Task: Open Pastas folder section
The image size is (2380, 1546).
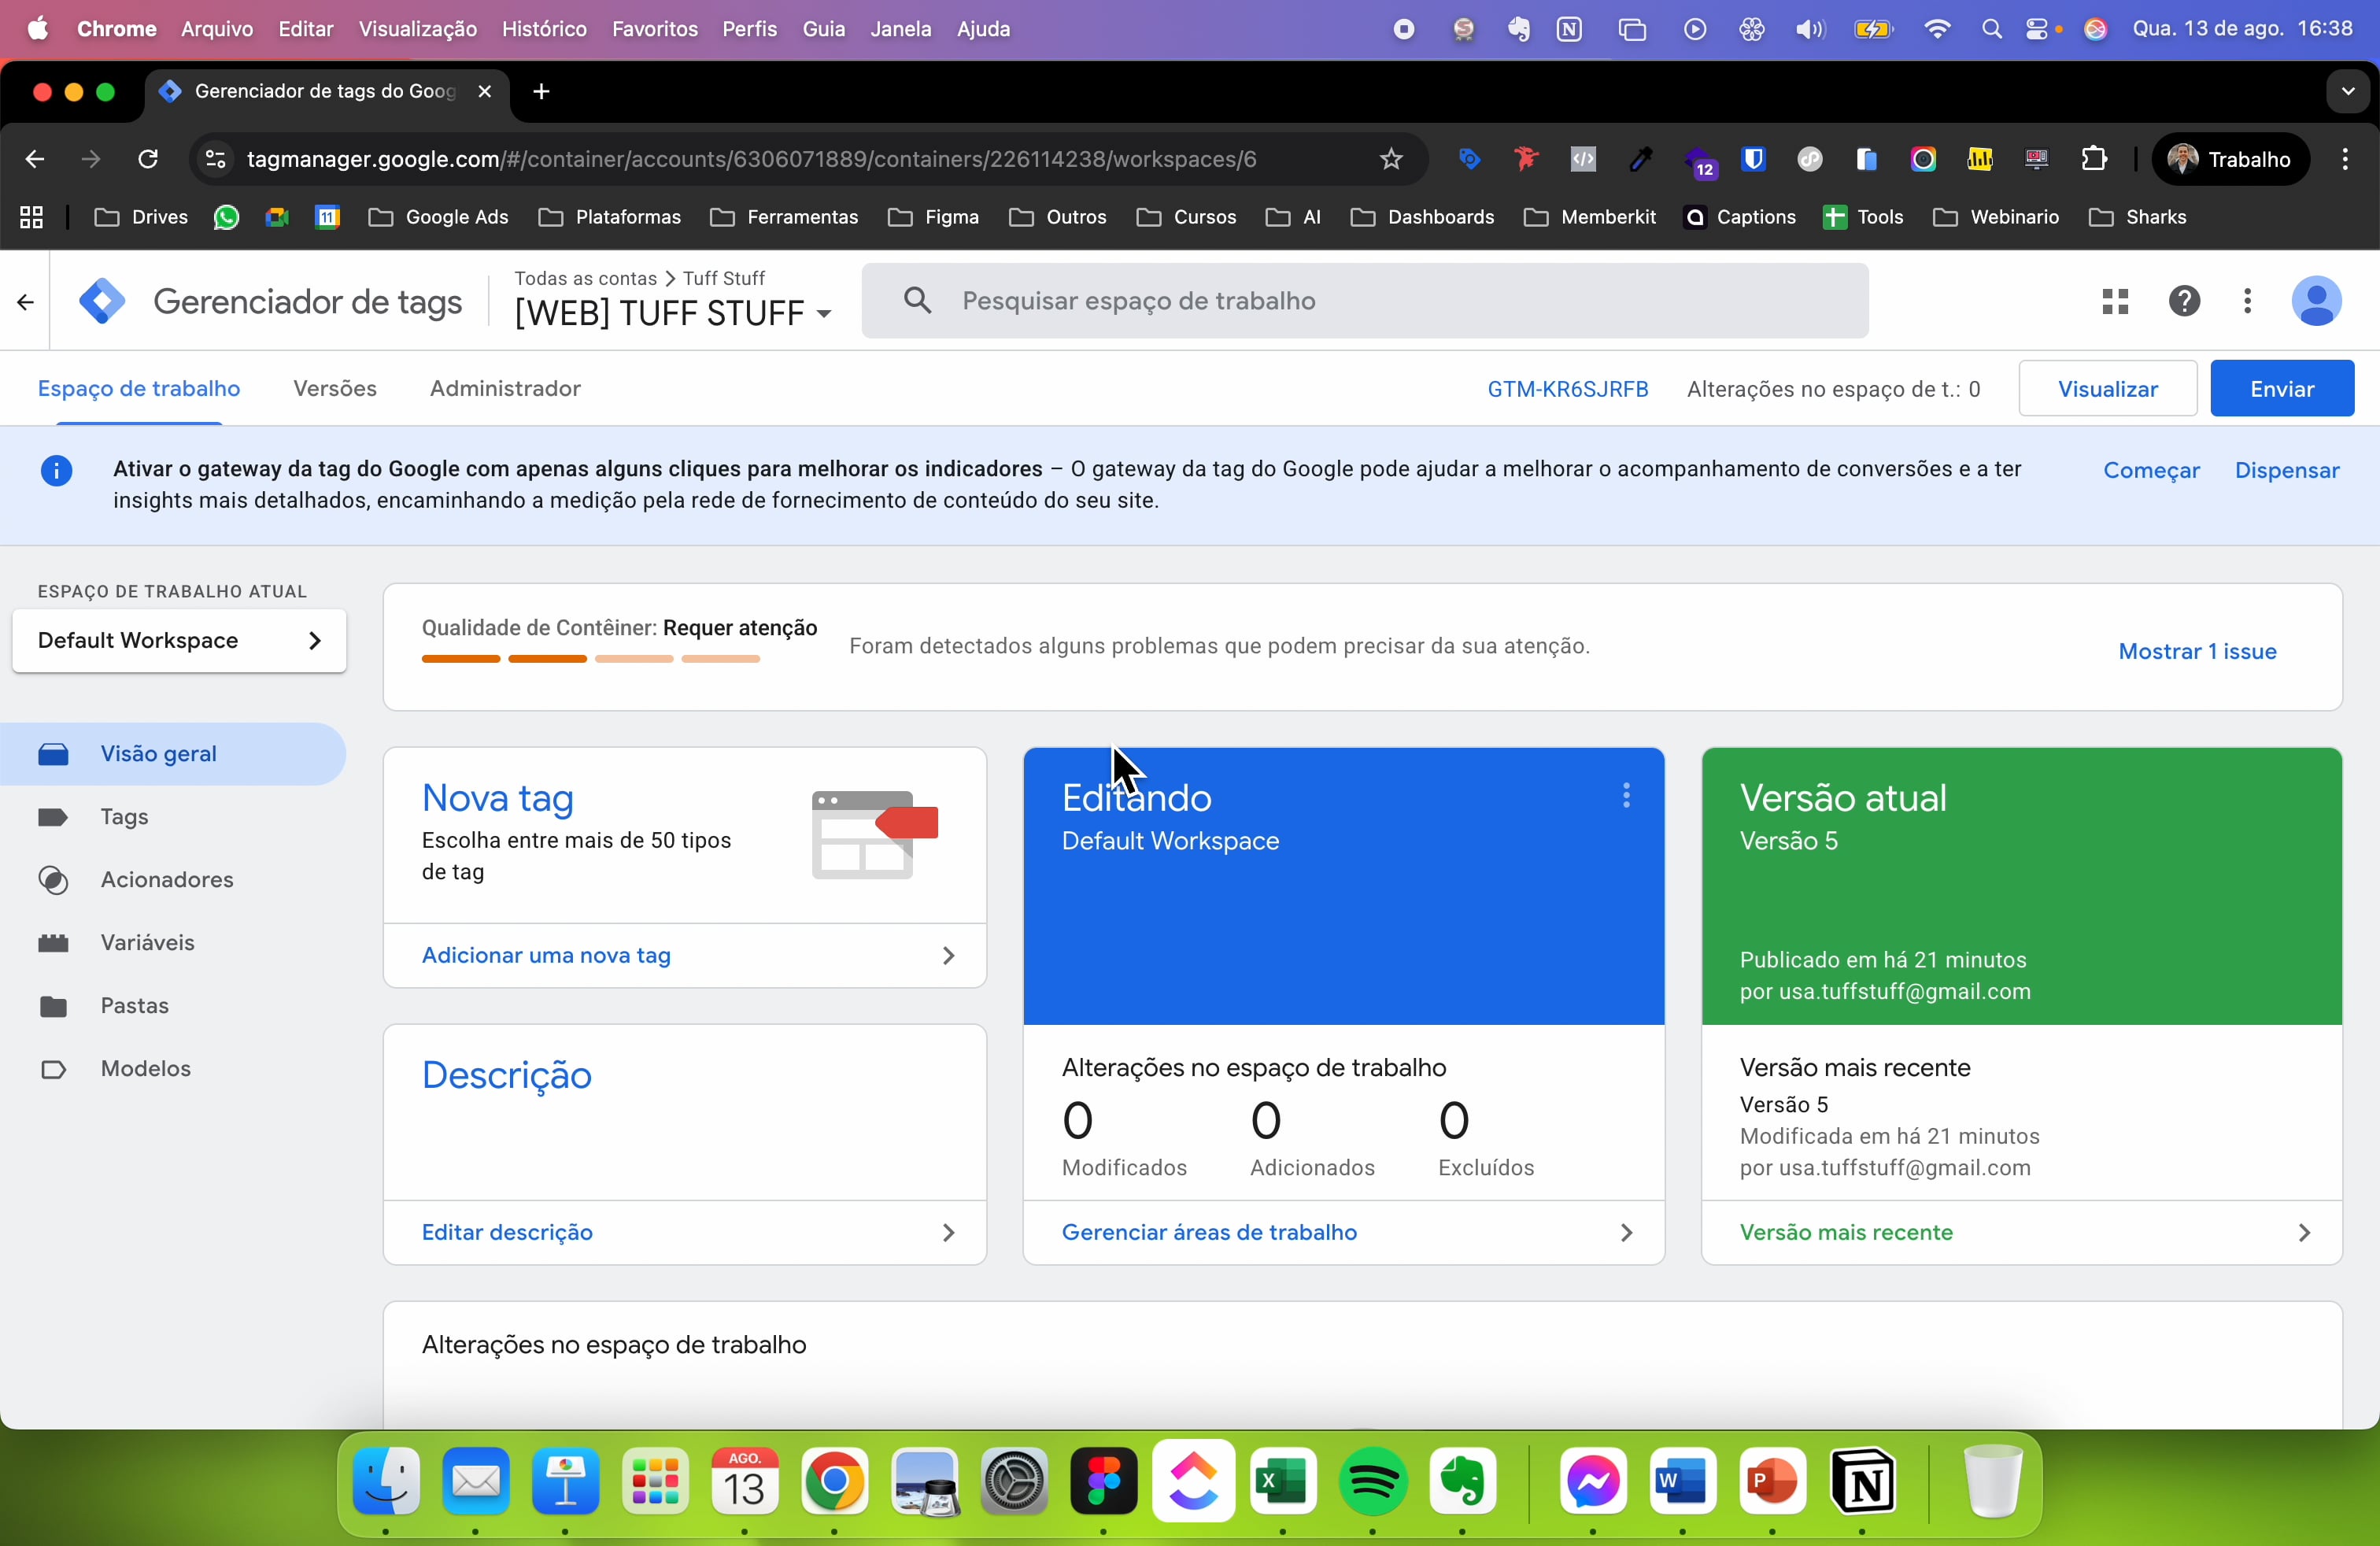Action: click(x=134, y=1006)
